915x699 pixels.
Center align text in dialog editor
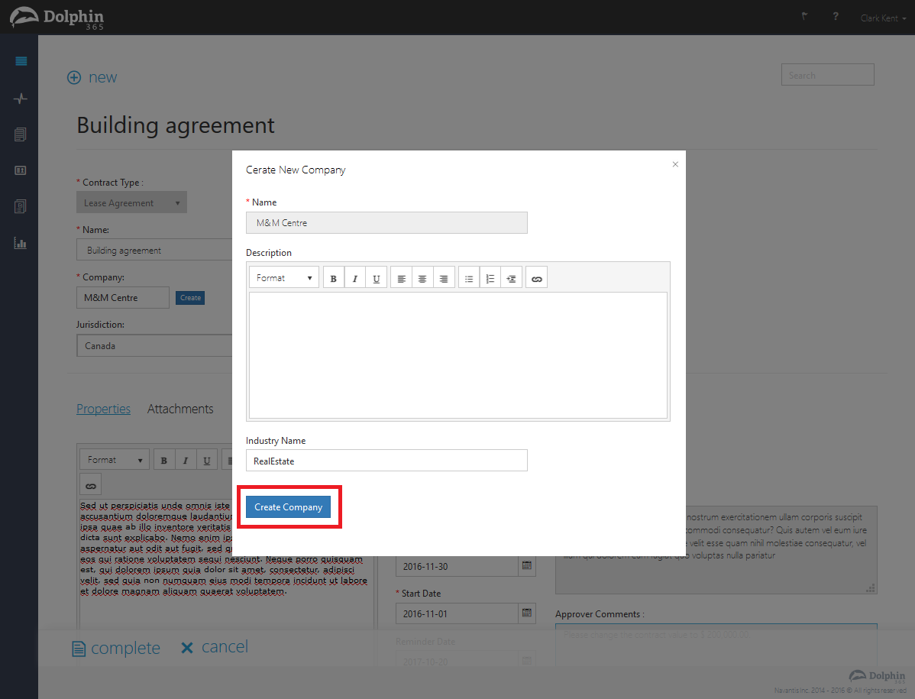(x=422, y=278)
